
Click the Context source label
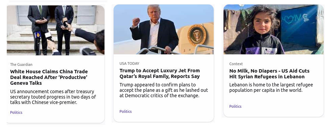click(x=236, y=64)
